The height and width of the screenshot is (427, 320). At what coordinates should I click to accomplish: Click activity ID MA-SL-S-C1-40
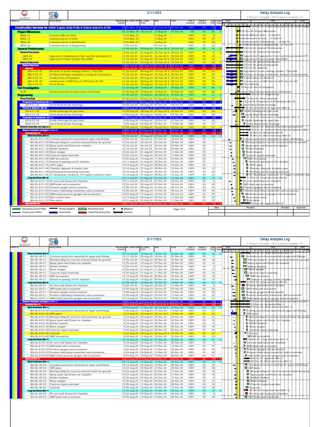coord(40,152)
